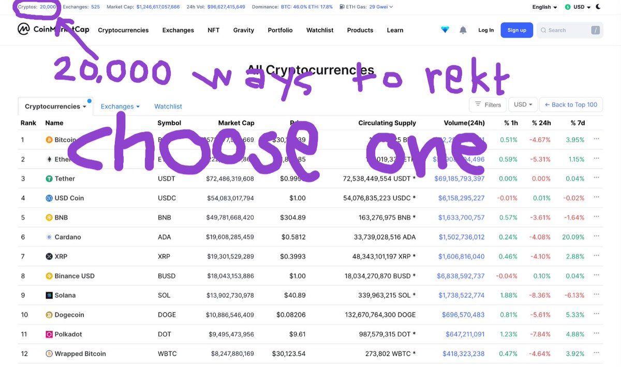Image resolution: width=621 pixels, height=367 pixels.
Task: Click the Log In button
Action: 486,30
